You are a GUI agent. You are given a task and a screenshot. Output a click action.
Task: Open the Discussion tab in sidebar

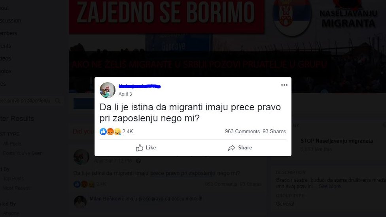click(x=10, y=21)
